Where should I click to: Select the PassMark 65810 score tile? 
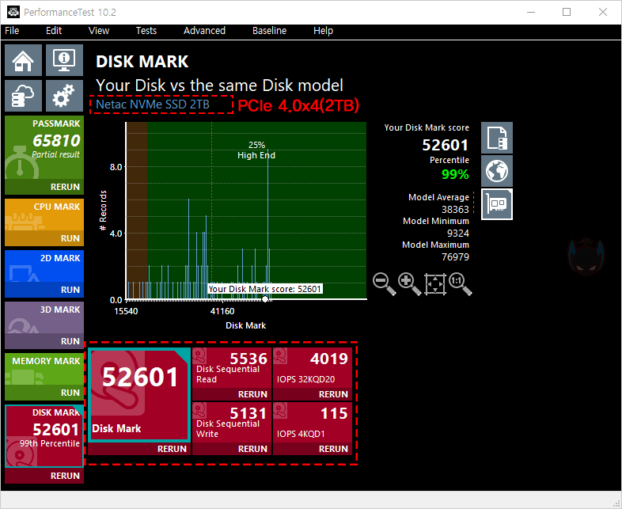tap(44, 147)
